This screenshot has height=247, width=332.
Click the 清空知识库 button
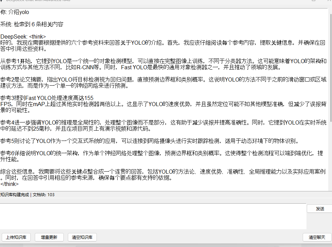pyautogui.click(x=82, y=237)
